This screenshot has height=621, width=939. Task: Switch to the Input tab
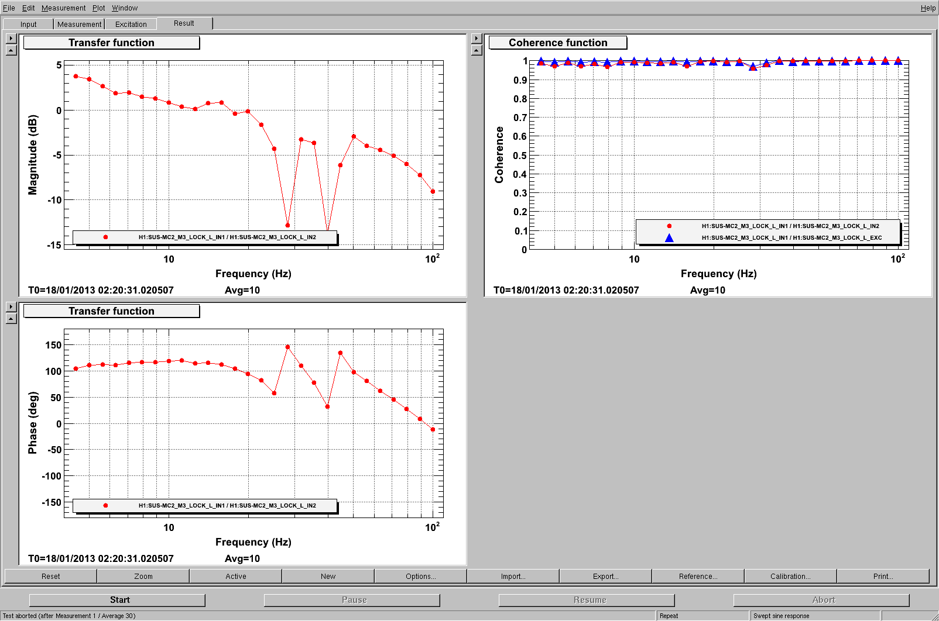[x=28, y=24]
